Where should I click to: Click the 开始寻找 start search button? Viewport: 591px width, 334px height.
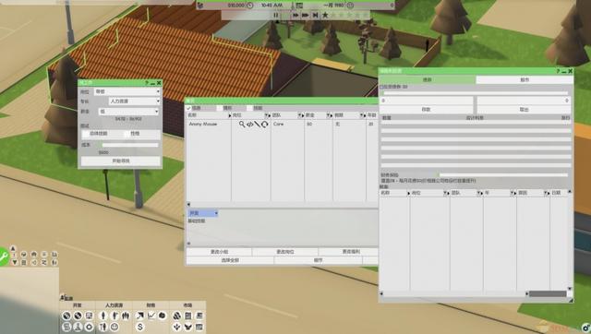[x=121, y=161]
